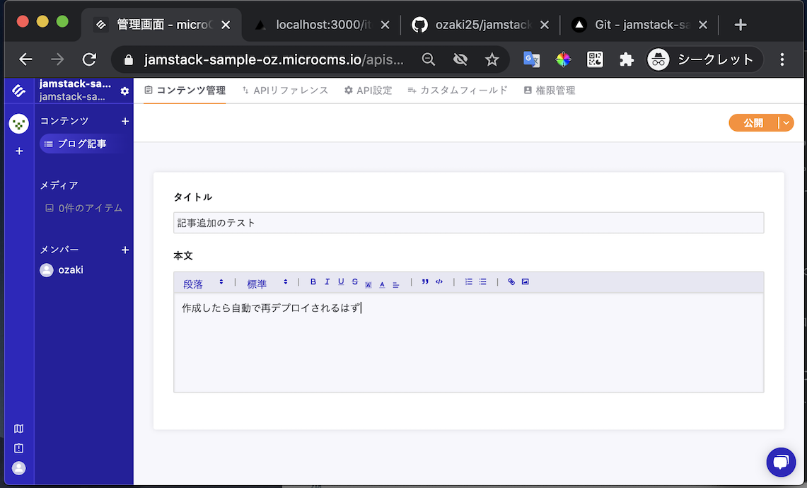This screenshot has width=807, height=488.
Task: Add new content API with plus
Action: coord(125,122)
